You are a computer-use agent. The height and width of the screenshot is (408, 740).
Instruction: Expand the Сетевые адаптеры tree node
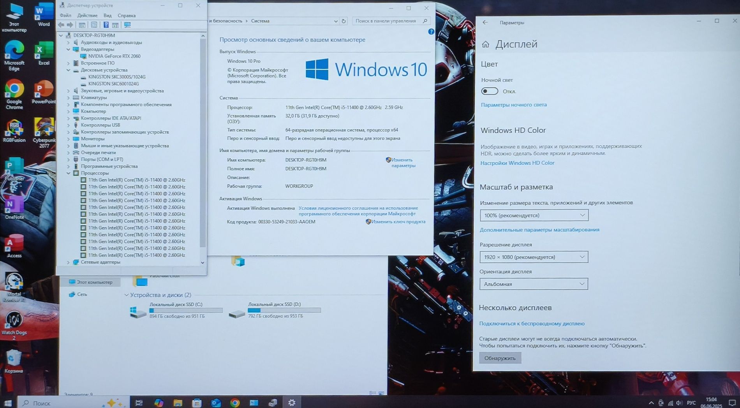(x=69, y=262)
